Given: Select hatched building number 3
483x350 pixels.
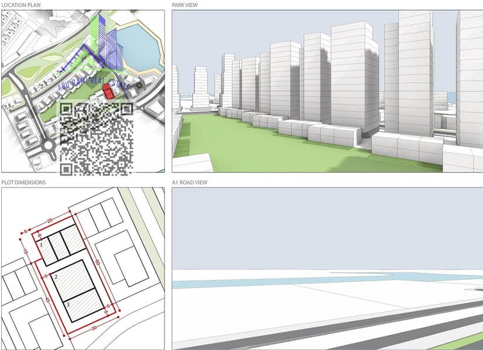Looking at the screenshot, I should (x=83, y=306).
